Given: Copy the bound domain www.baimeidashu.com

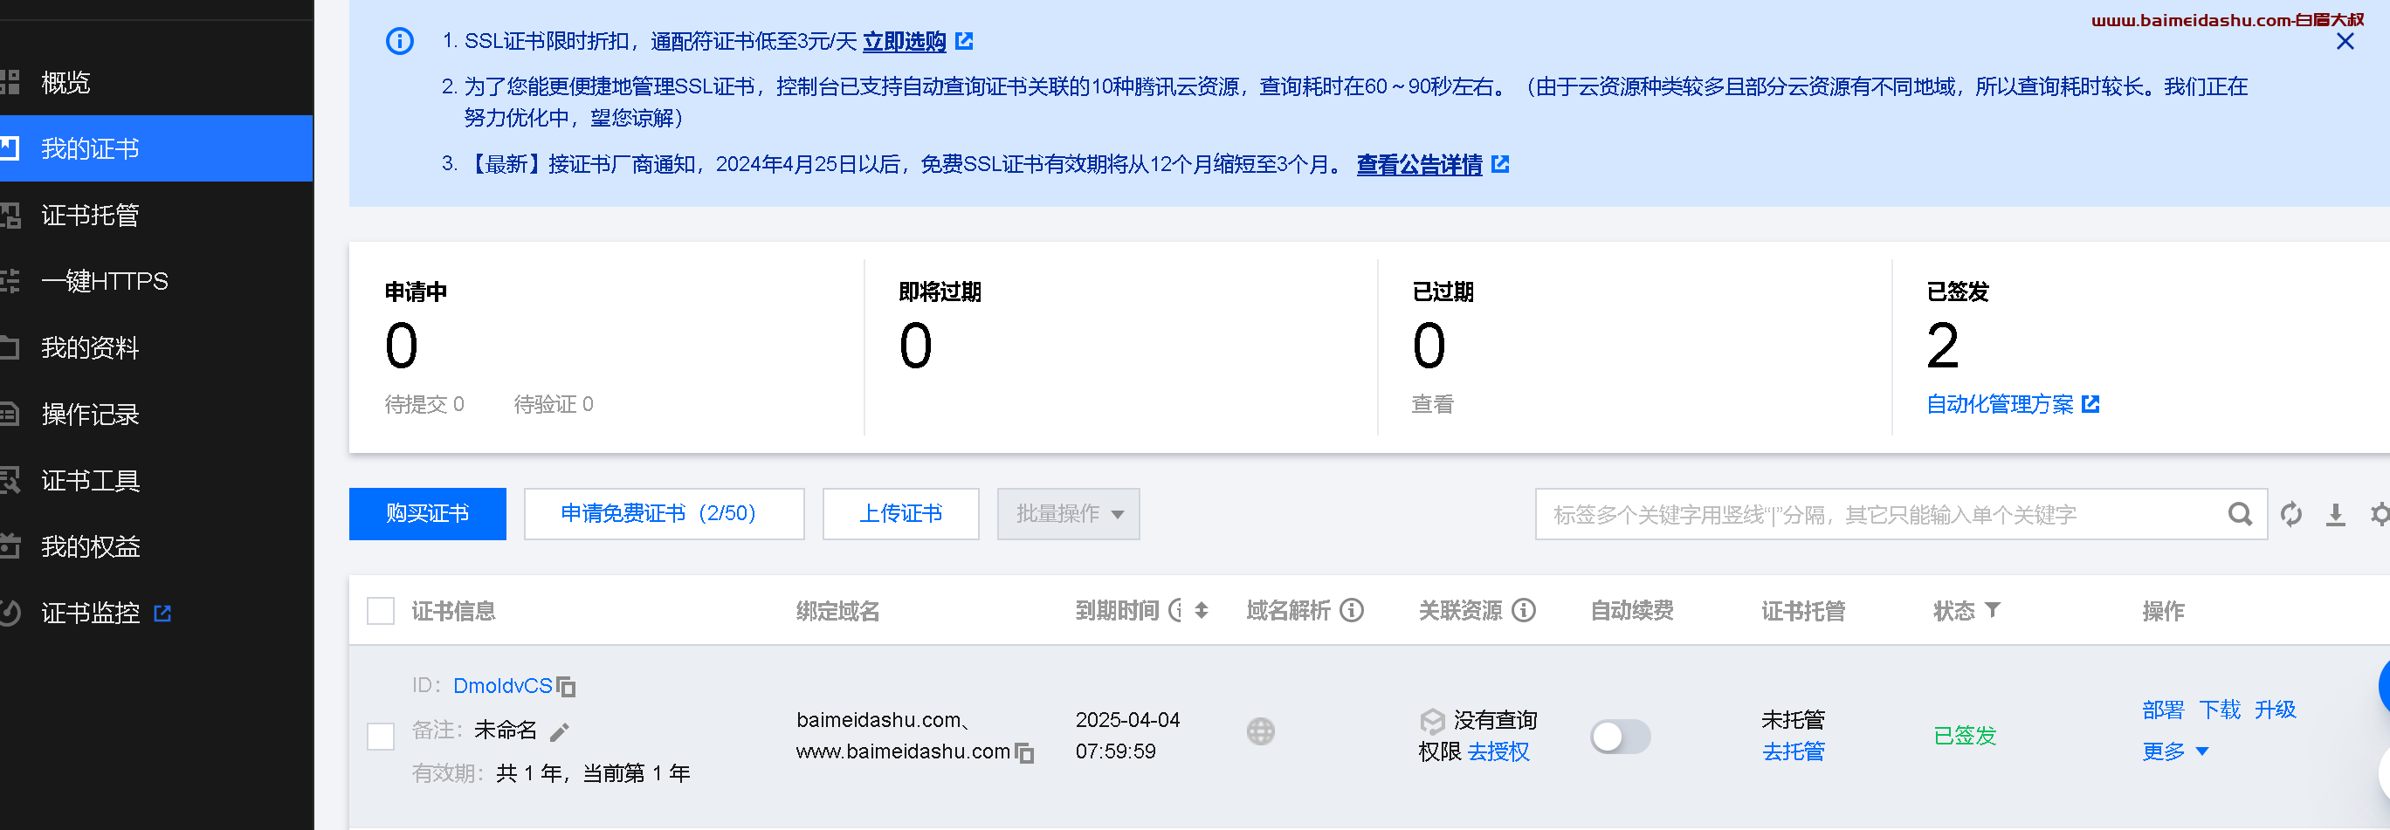Looking at the screenshot, I should pyautogui.click(x=1024, y=753).
